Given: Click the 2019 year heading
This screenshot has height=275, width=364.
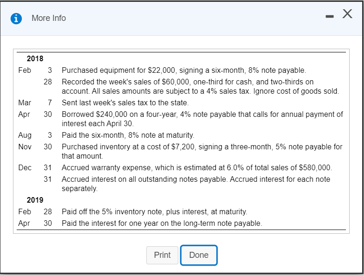Looking at the screenshot, I should click(x=35, y=200).
